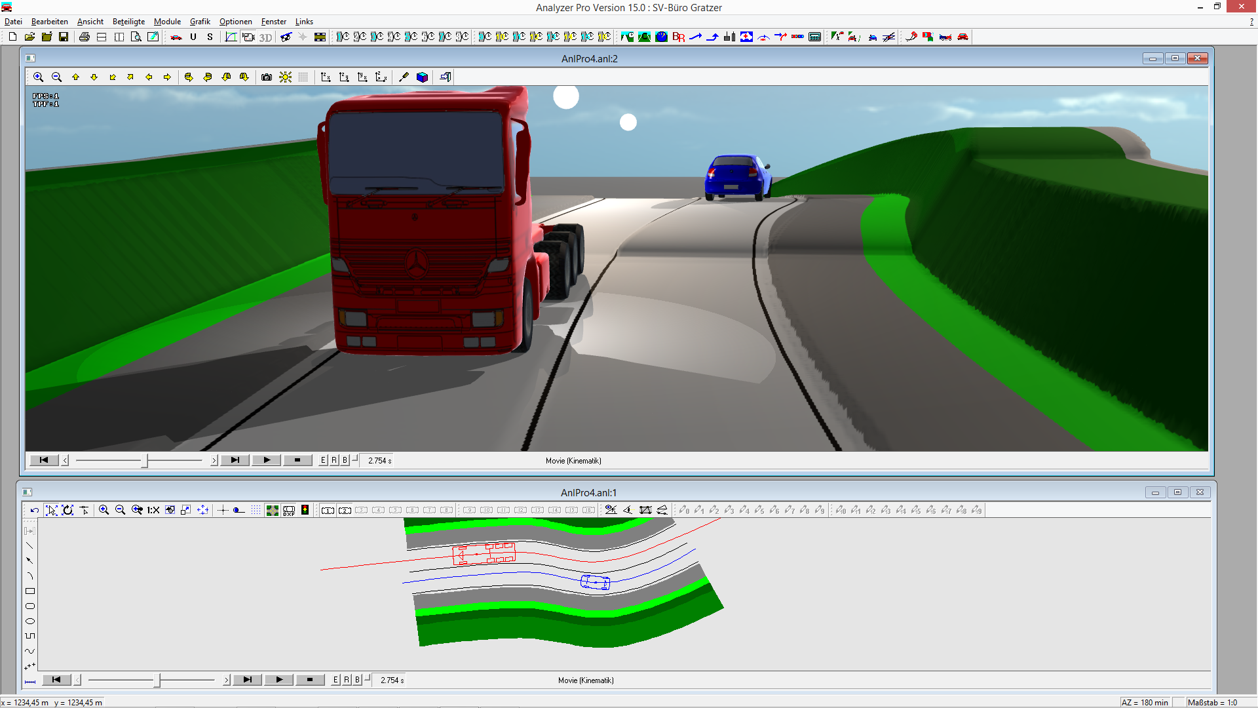The width and height of the screenshot is (1258, 708).
Task: Click the traffic light icon
Action: pyautogui.click(x=305, y=510)
